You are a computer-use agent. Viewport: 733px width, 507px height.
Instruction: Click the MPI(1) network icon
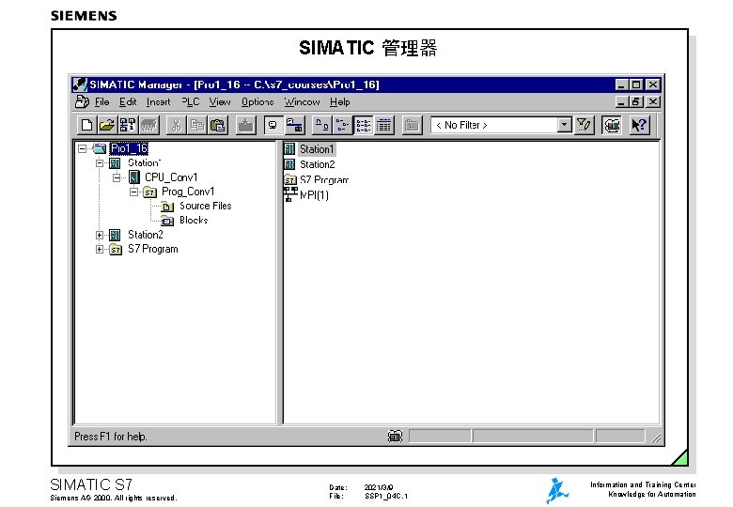pos(290,194)
